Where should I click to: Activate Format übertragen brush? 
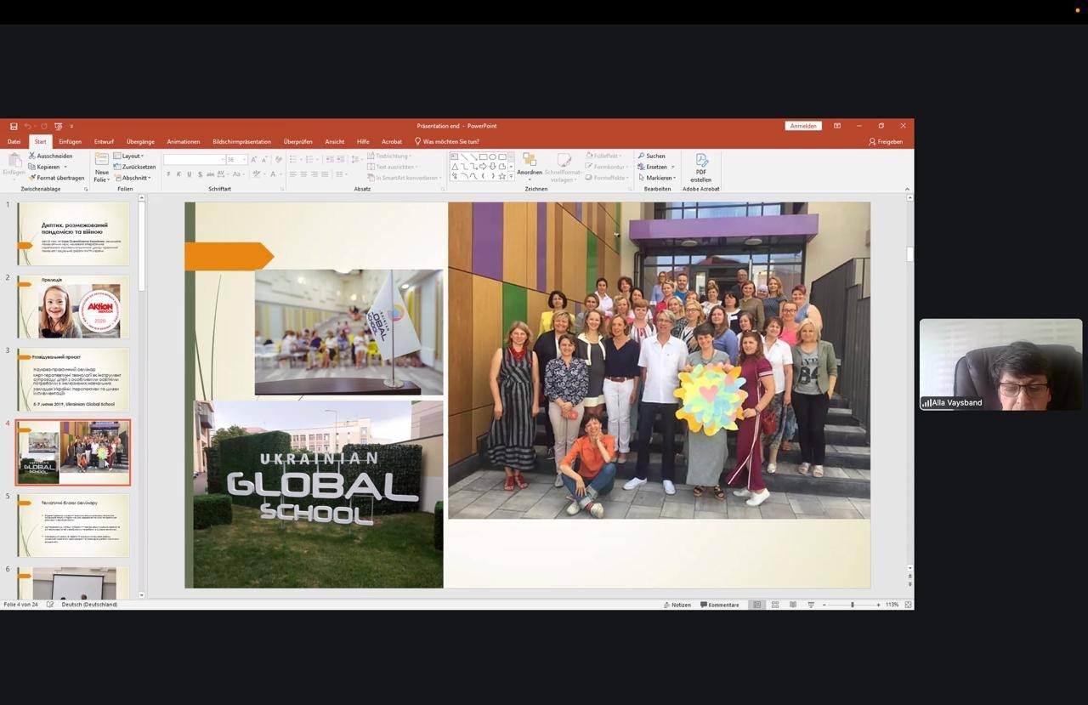click(56, 178)
